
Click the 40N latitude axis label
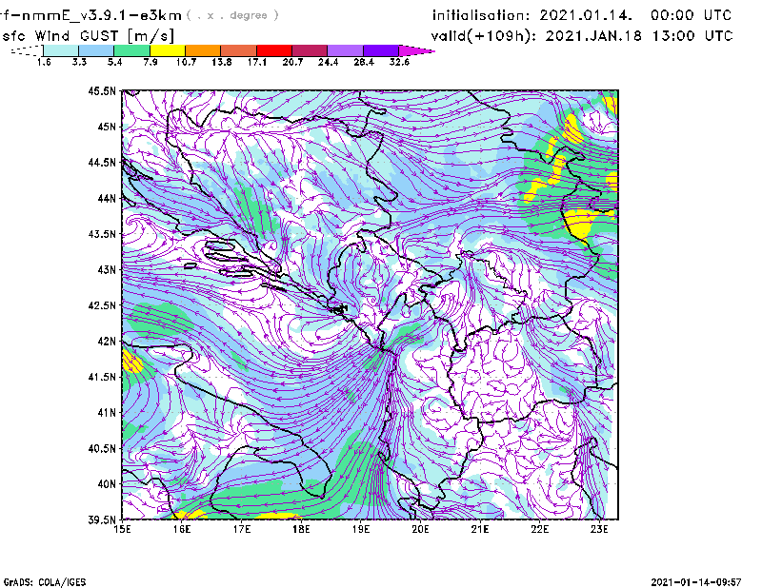pos(107,484)
